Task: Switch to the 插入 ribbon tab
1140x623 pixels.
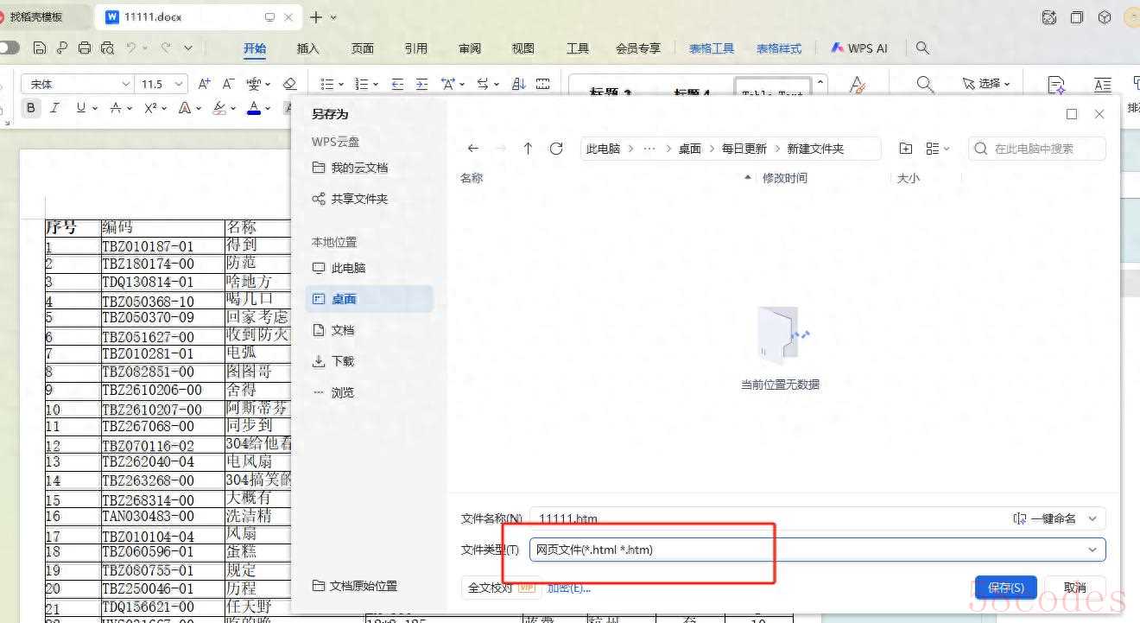Action: (x=307, y=48)
